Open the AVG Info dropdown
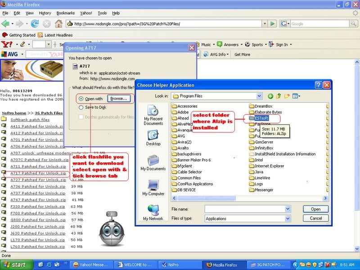The image size is (360, 270). (x=216, y=54)
